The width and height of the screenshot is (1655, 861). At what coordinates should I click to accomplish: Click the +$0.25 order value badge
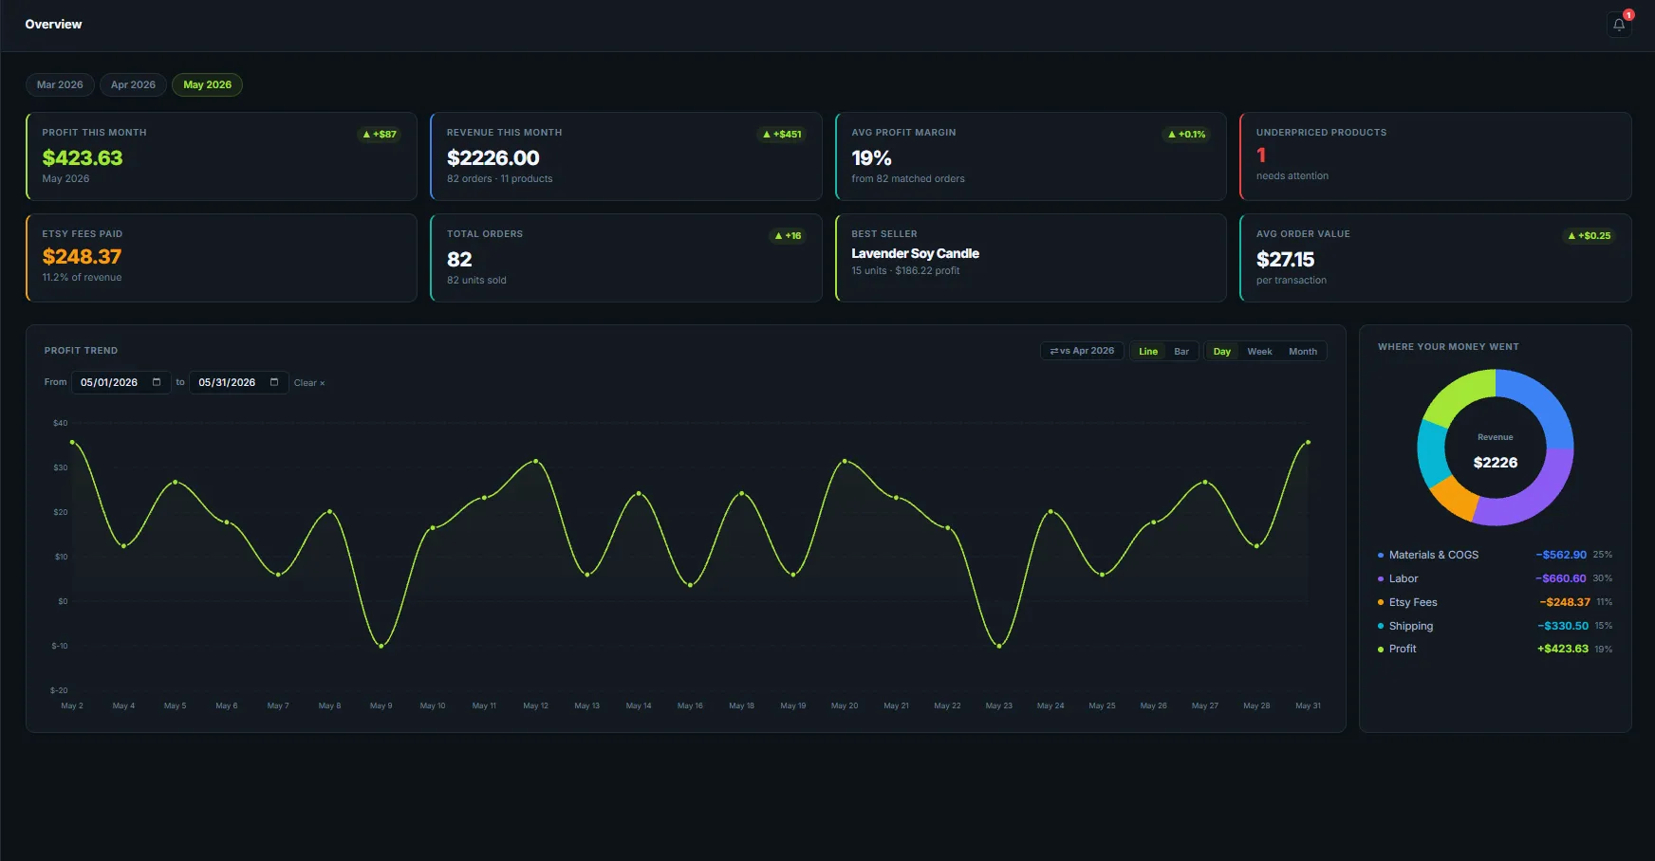click(x=1590, y=236)
